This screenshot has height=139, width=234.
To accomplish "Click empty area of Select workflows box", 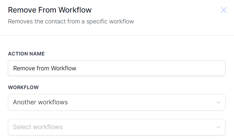I will (138, 127).
